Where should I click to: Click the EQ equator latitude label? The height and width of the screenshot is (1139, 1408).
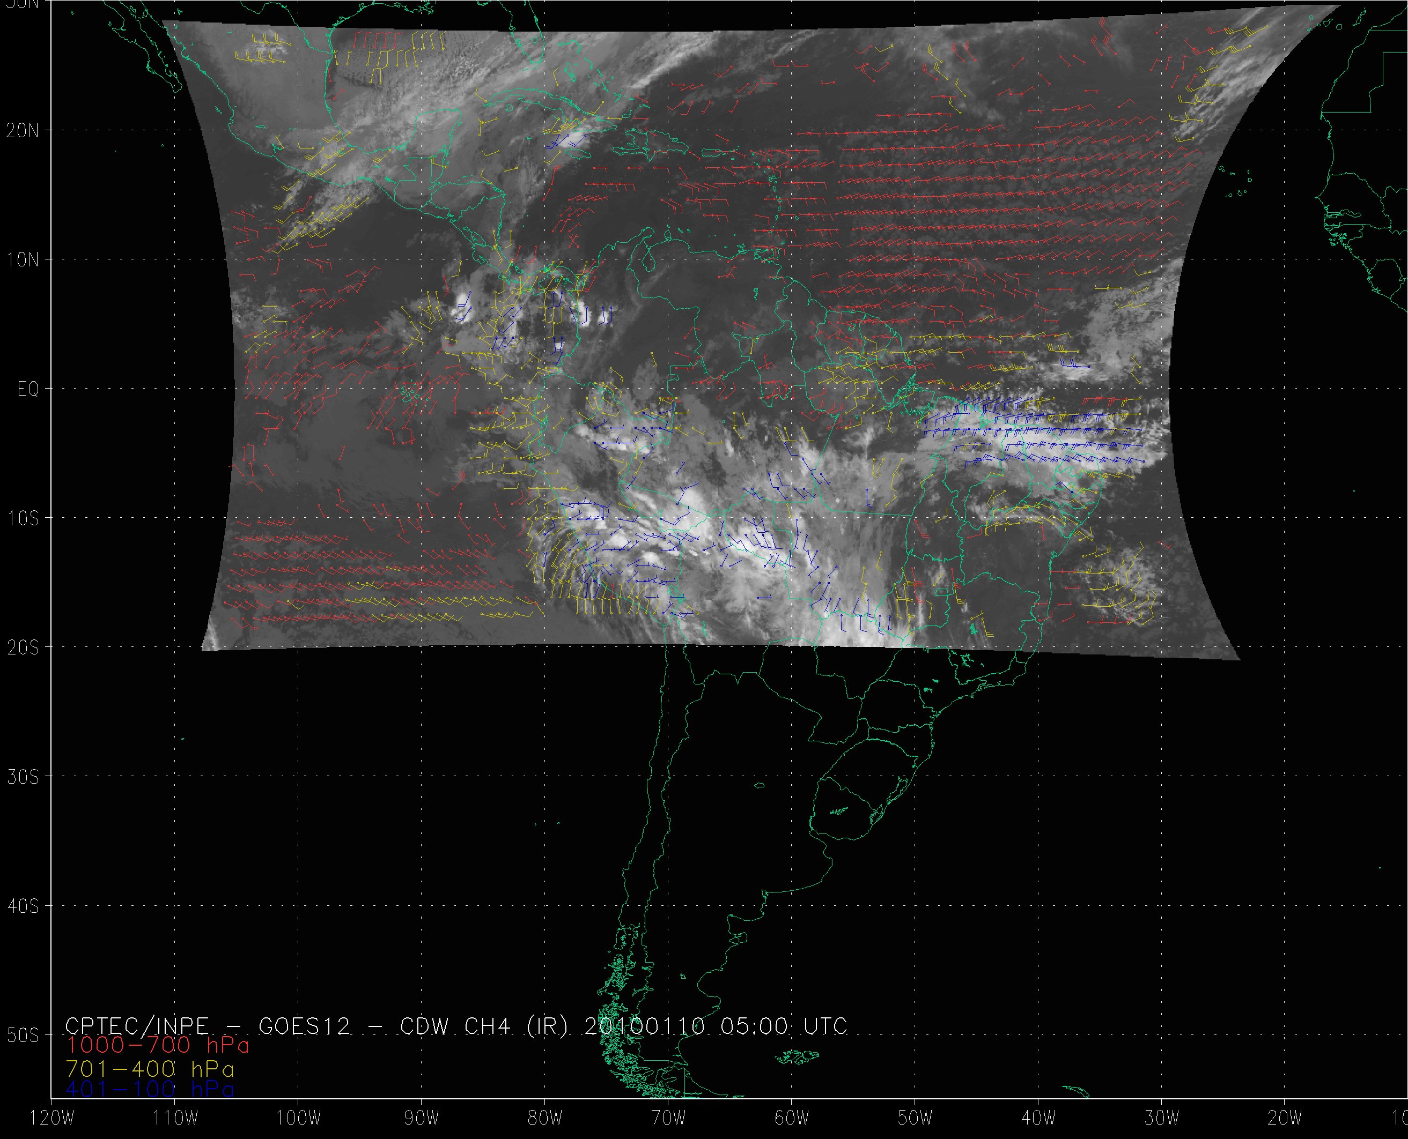[27, 390]
